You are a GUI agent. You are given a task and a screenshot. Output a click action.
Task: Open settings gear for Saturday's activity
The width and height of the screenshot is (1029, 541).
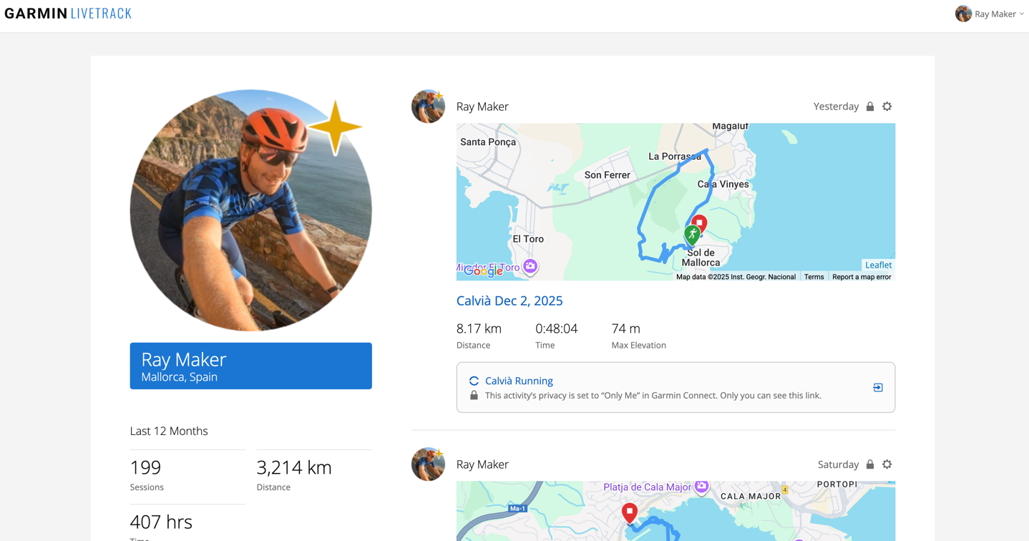[x=887, y=464]
